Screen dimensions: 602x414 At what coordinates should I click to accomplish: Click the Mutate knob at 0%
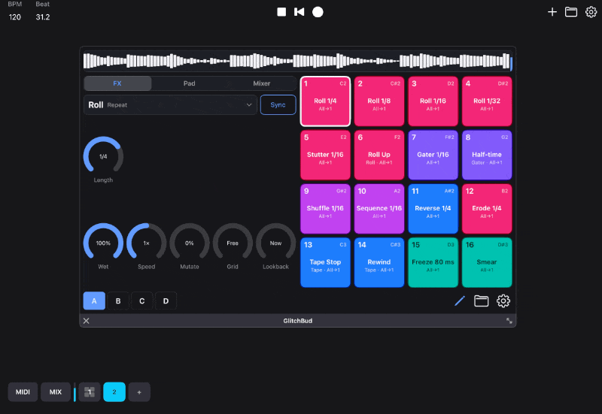pyautogui.click(x=190, y=243)
